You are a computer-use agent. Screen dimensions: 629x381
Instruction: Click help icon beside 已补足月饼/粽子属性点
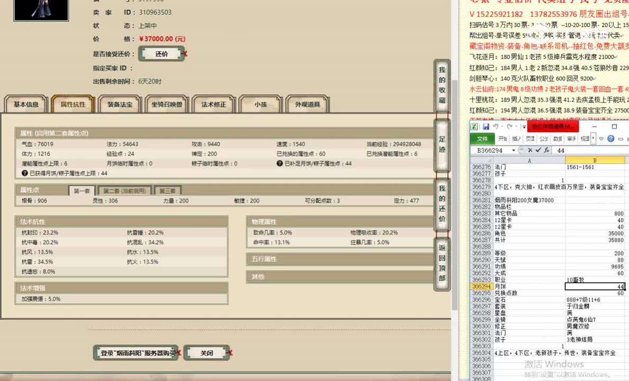tap(280, 164)
